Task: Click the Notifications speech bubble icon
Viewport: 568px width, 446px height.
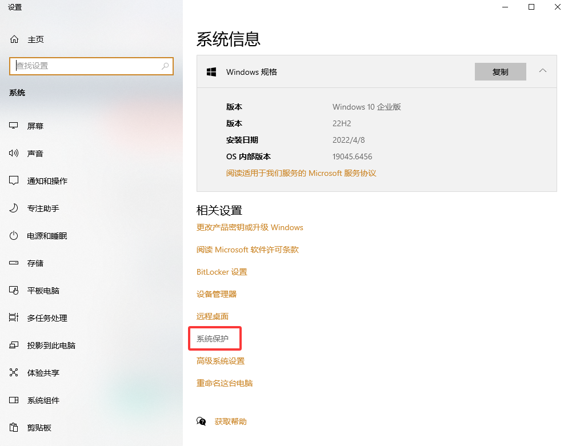Action: point(13,180)
